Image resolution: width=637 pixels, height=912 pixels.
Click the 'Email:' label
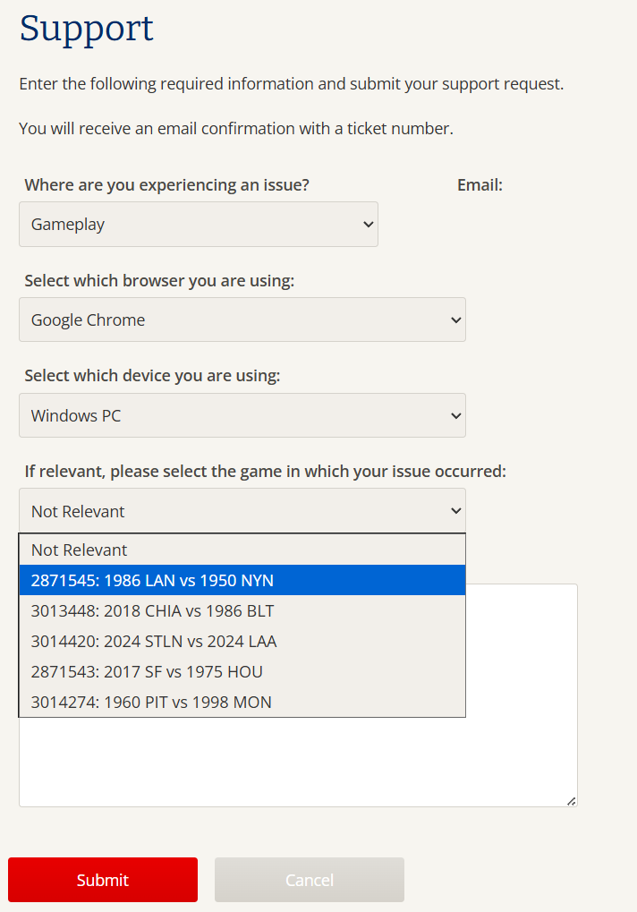480,185
